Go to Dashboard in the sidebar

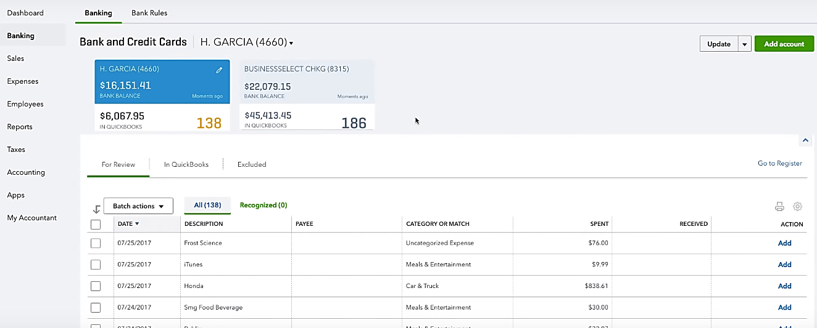[25, 13]
